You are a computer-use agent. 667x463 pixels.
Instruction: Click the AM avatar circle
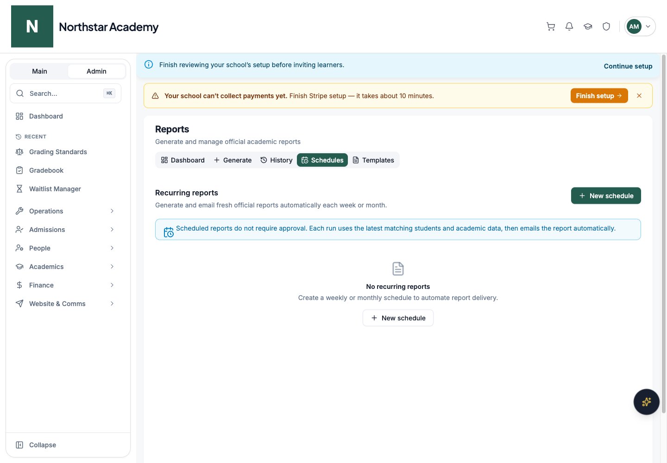[x=634, y=26]
